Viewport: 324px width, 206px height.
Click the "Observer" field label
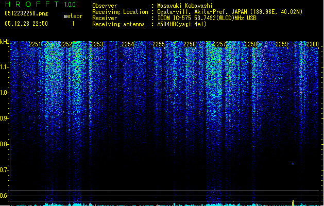(105, 6)
